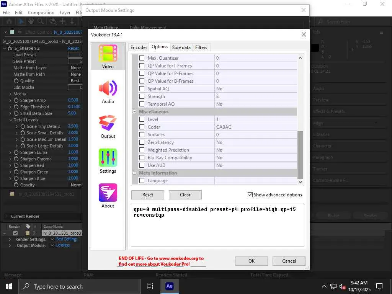Click the options list scroll down arrow
Image resolution: width=392 pixels, height=294 pixels.
click(x=300, y=182)
